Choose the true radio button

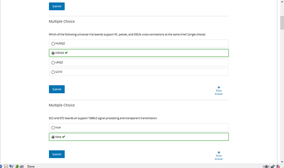(53, 128)
